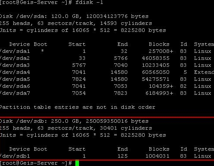
Task: Click the green terminal cursor block
Action: pos(77,163)
